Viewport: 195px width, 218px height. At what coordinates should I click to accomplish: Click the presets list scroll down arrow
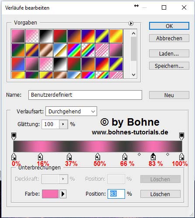(133, 75)
